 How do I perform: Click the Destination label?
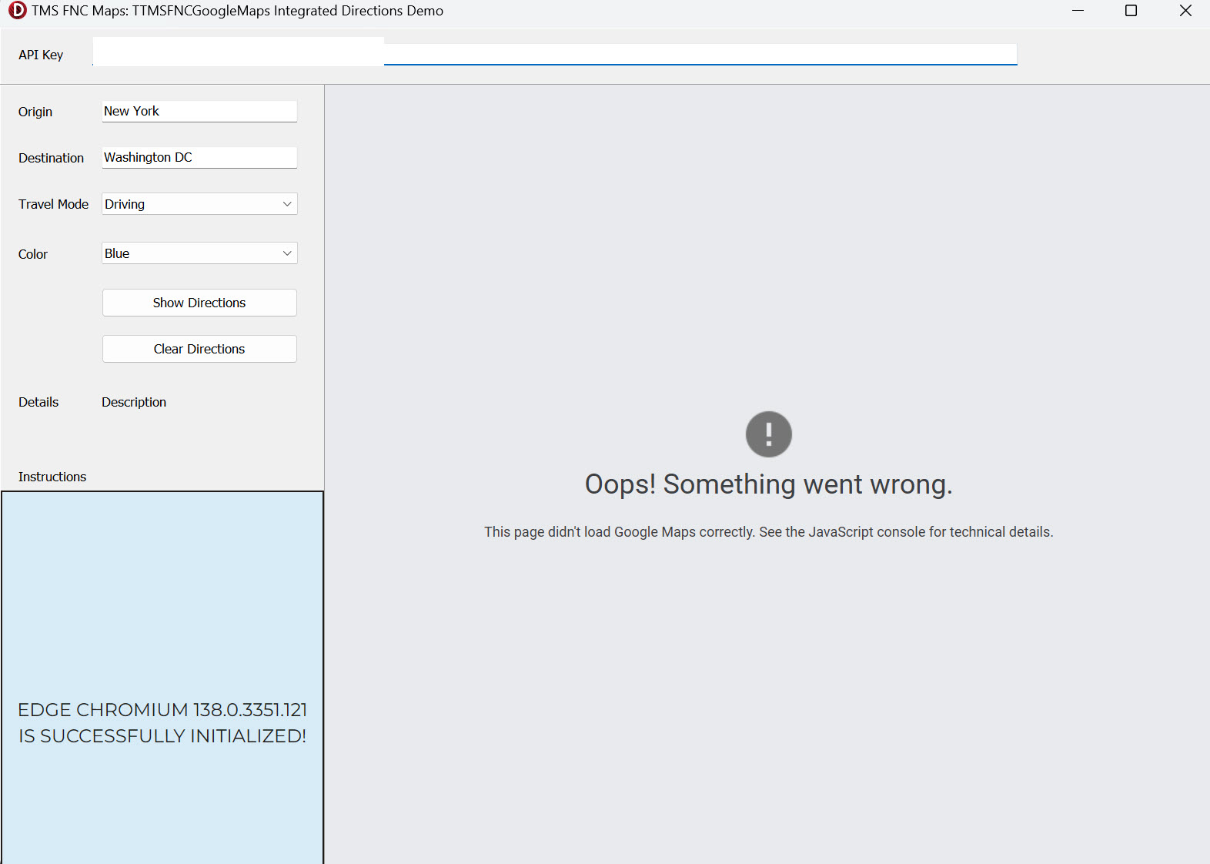pyautogui.click(x=52, y=158)
